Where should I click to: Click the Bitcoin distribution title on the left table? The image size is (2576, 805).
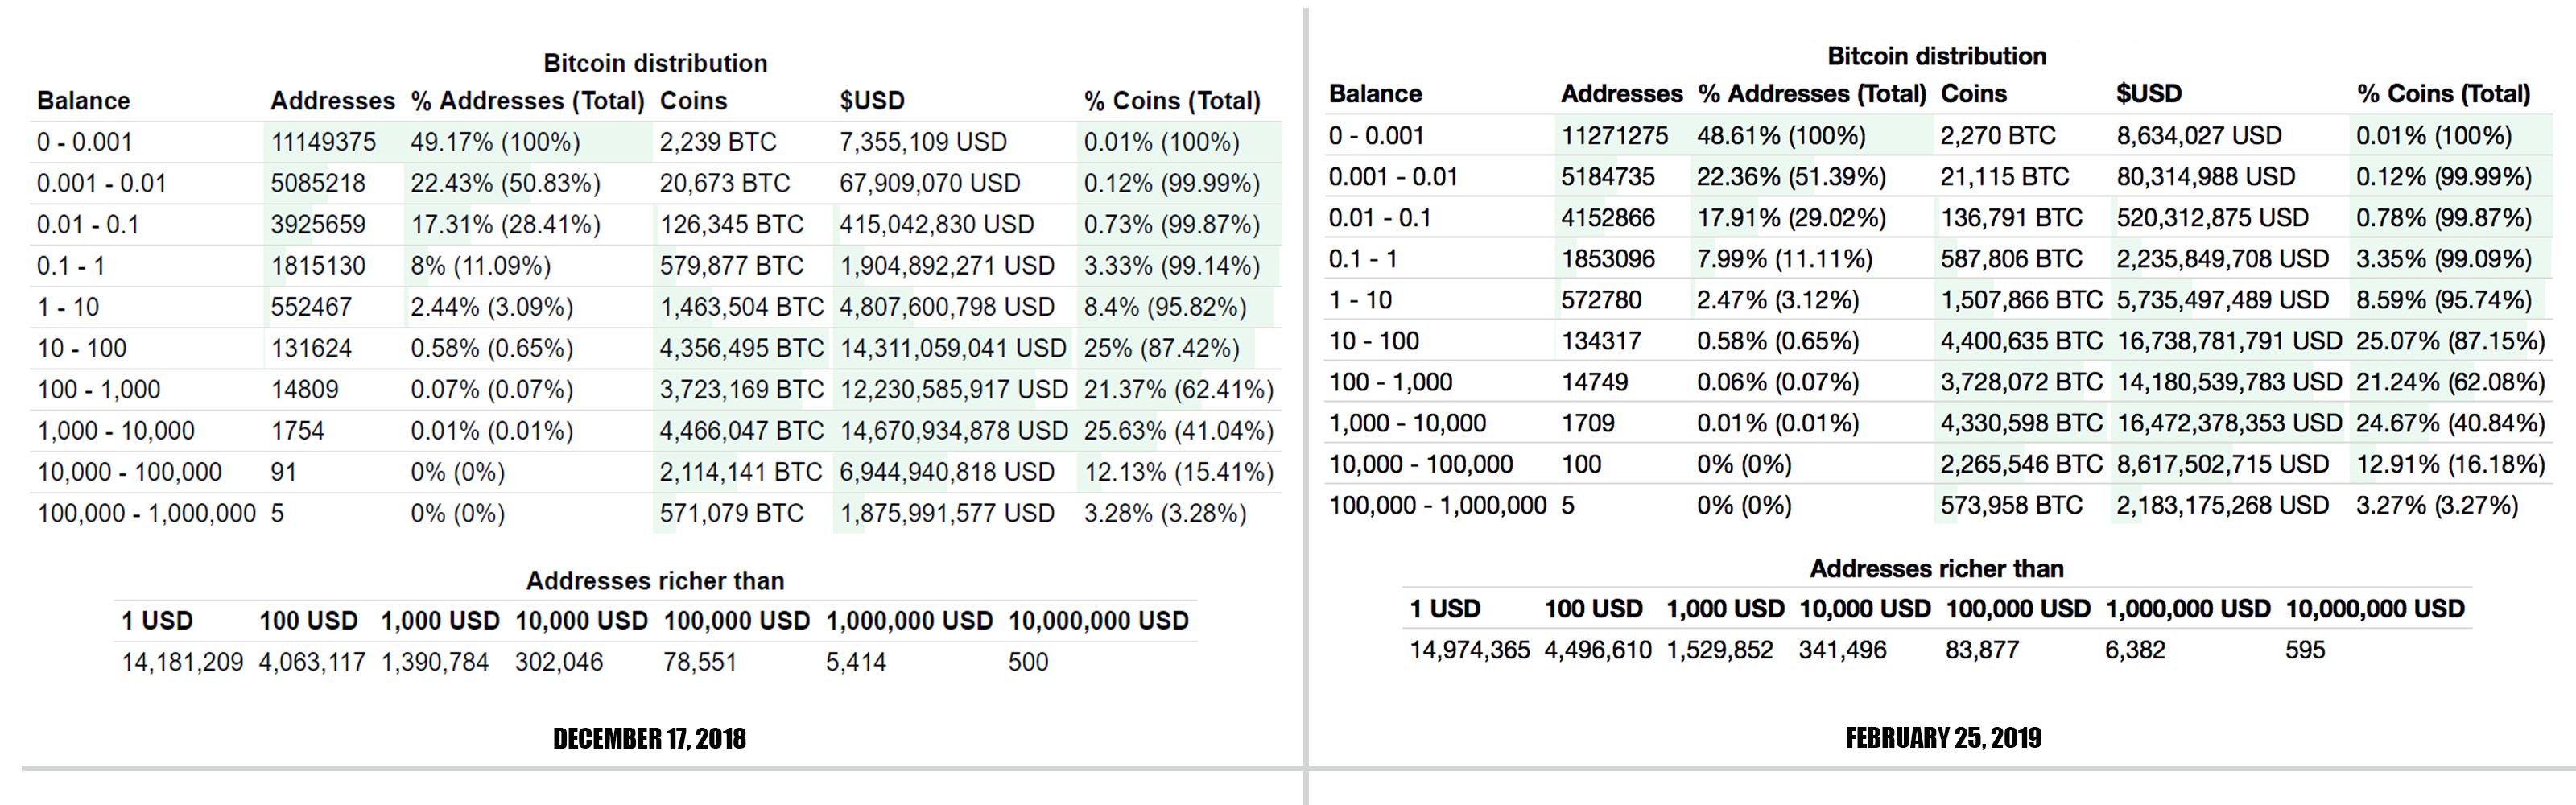coord(656,62)
